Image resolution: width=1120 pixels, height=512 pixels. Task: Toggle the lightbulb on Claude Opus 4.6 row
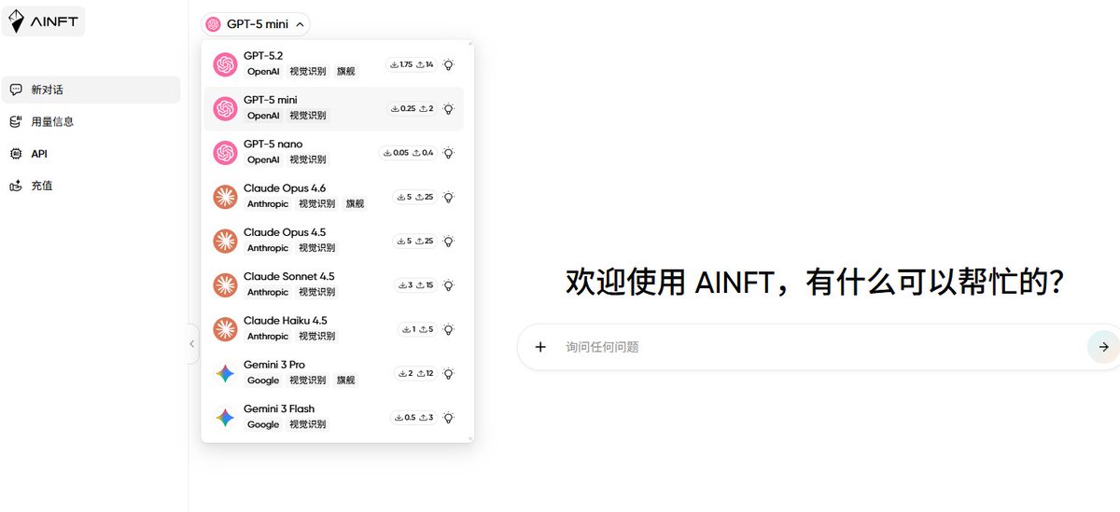click(x=448, y=197)
